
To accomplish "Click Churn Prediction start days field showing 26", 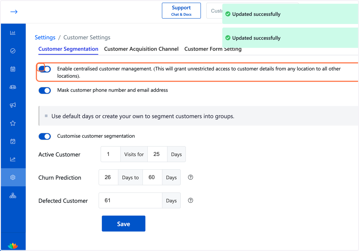I will click(x=108, y=177).
